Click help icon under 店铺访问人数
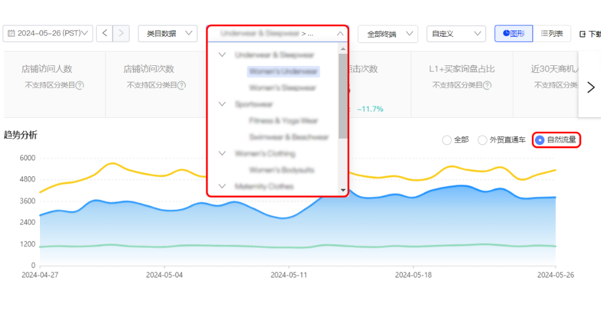This screenshot has height=320, width=601. coord(80,85)
